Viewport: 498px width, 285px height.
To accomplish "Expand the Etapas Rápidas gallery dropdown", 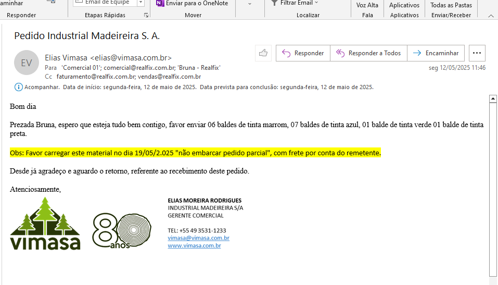I will [141, 3].
